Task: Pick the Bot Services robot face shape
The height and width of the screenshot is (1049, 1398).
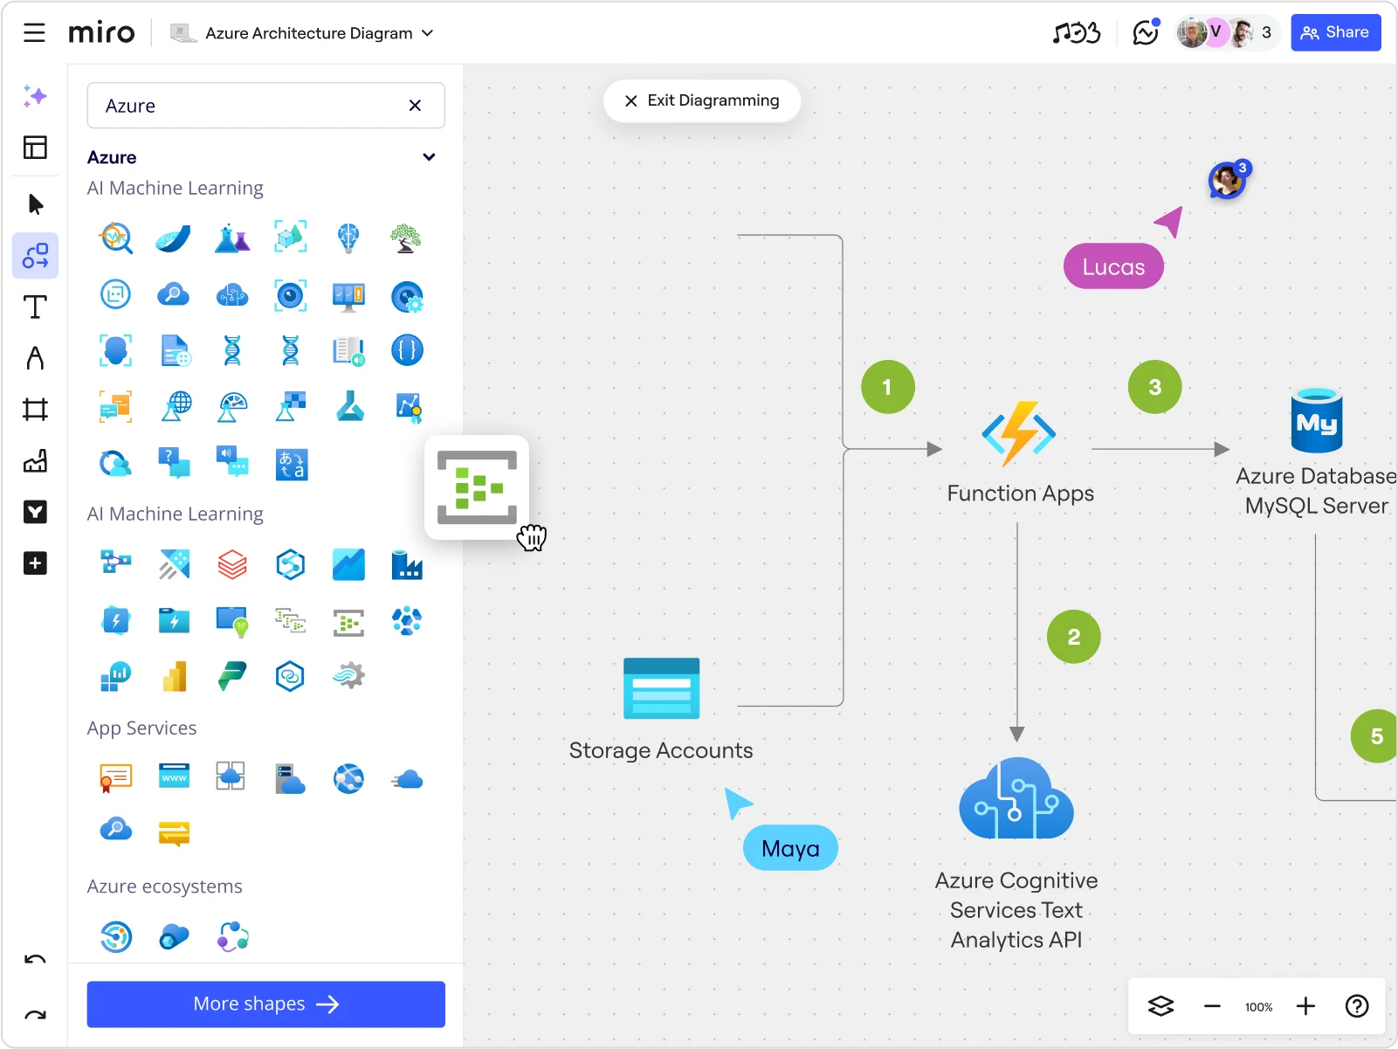Action: pyautogui.click(x=115, y=294)
